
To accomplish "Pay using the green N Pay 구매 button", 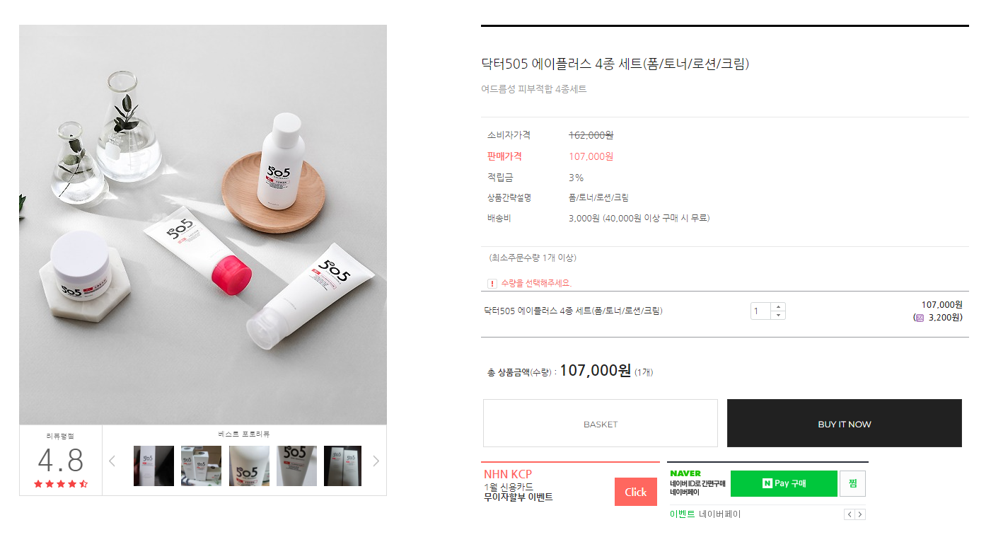I will point(784,483).
